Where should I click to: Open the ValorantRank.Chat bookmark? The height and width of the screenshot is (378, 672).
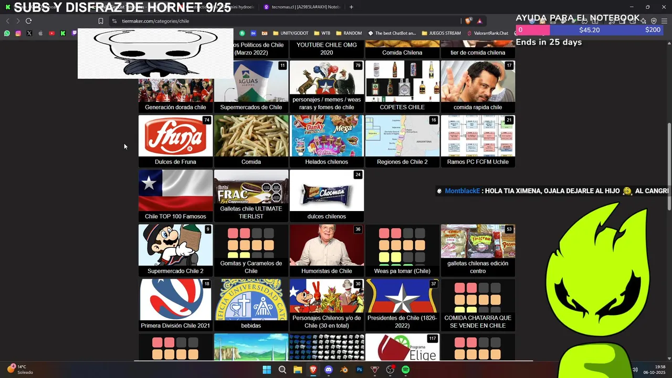tap(488, 33)
